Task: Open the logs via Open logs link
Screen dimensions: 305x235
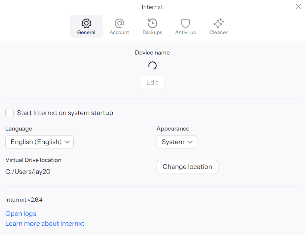Action: coord(21,214)
